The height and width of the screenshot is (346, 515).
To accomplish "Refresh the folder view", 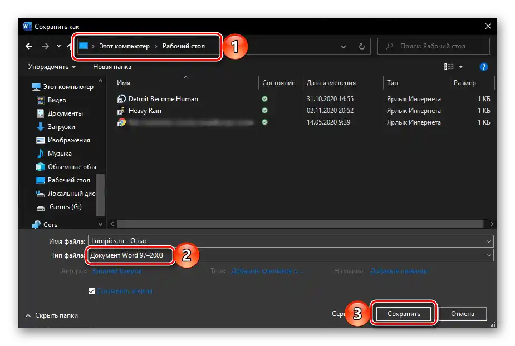I will click(362, 46).
